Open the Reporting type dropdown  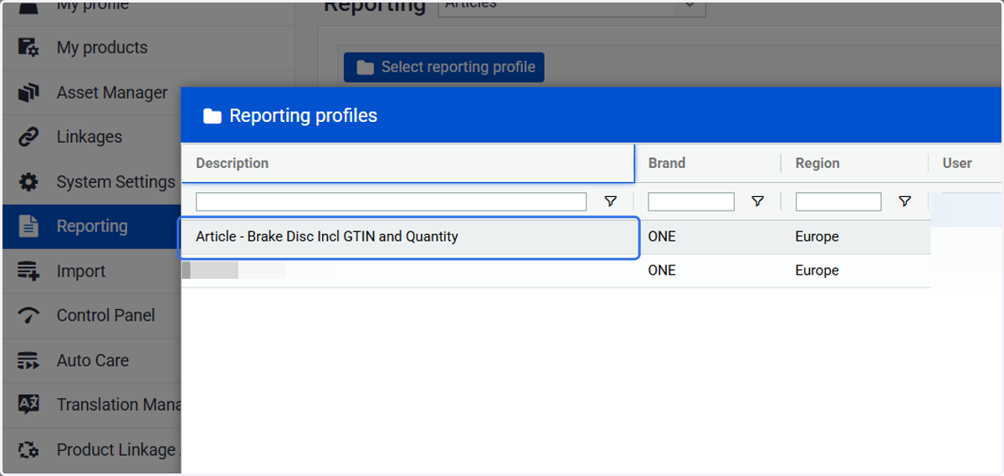point(571,7)
